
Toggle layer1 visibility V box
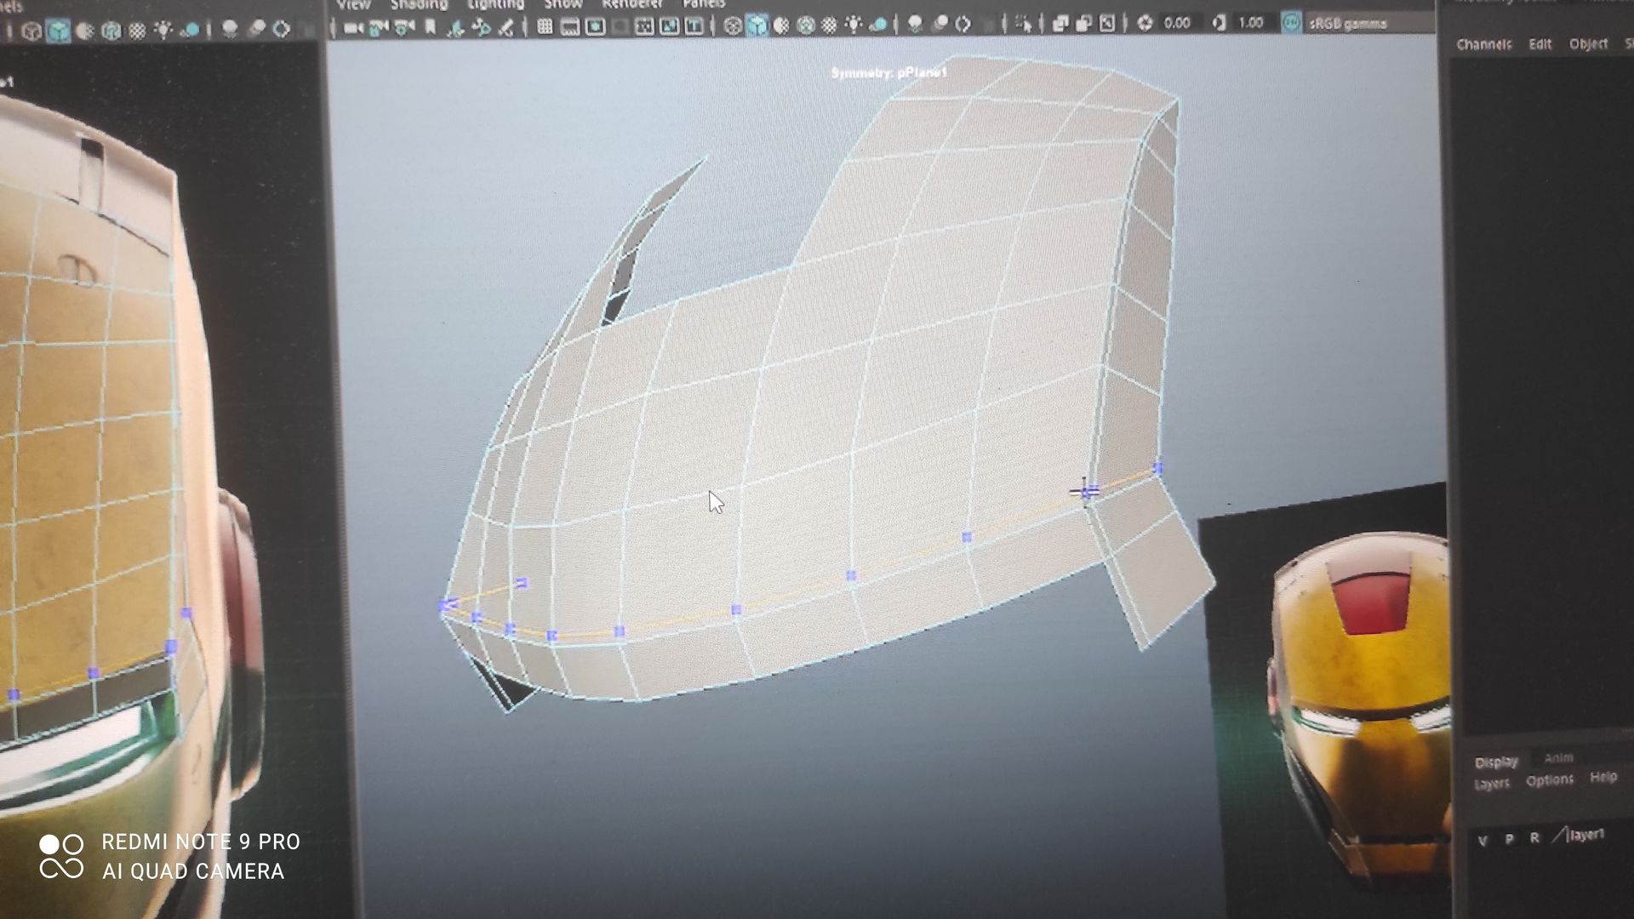pyautogui.click(x=1483, y=840)
